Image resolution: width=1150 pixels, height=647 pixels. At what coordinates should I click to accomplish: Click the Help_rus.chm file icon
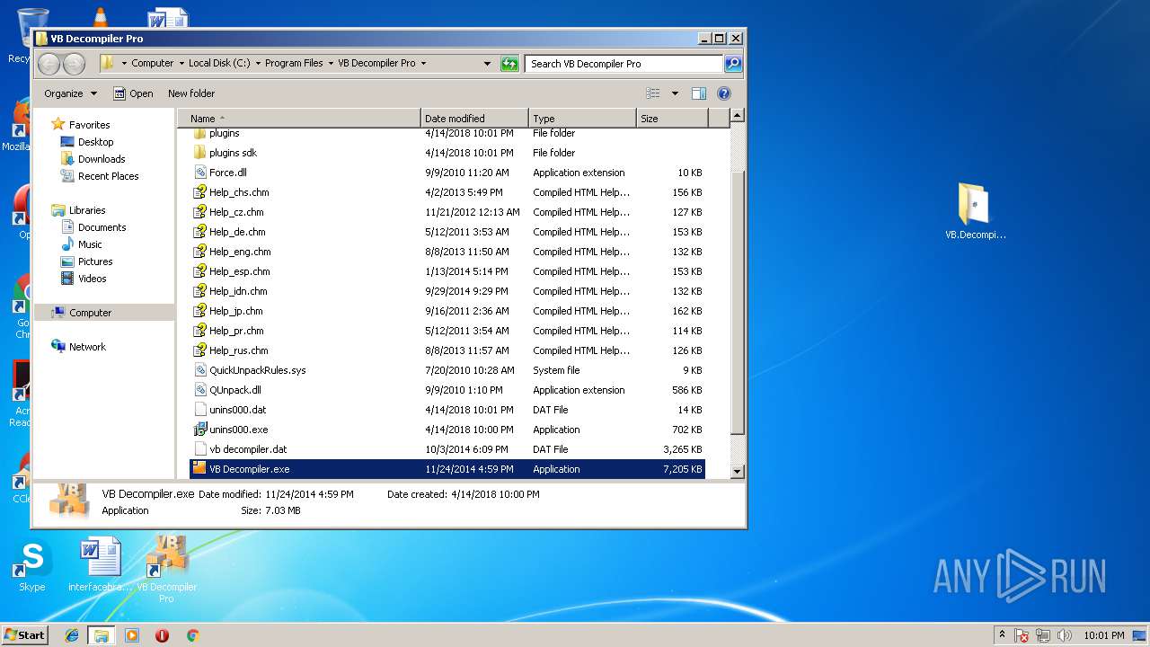(x=199, y=350)
